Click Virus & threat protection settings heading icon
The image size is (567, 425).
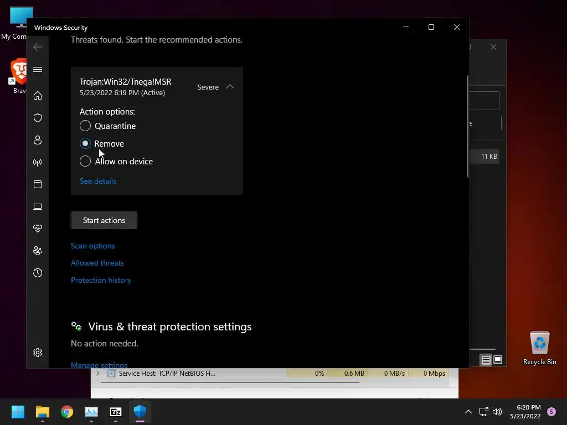tap(76, 326)
